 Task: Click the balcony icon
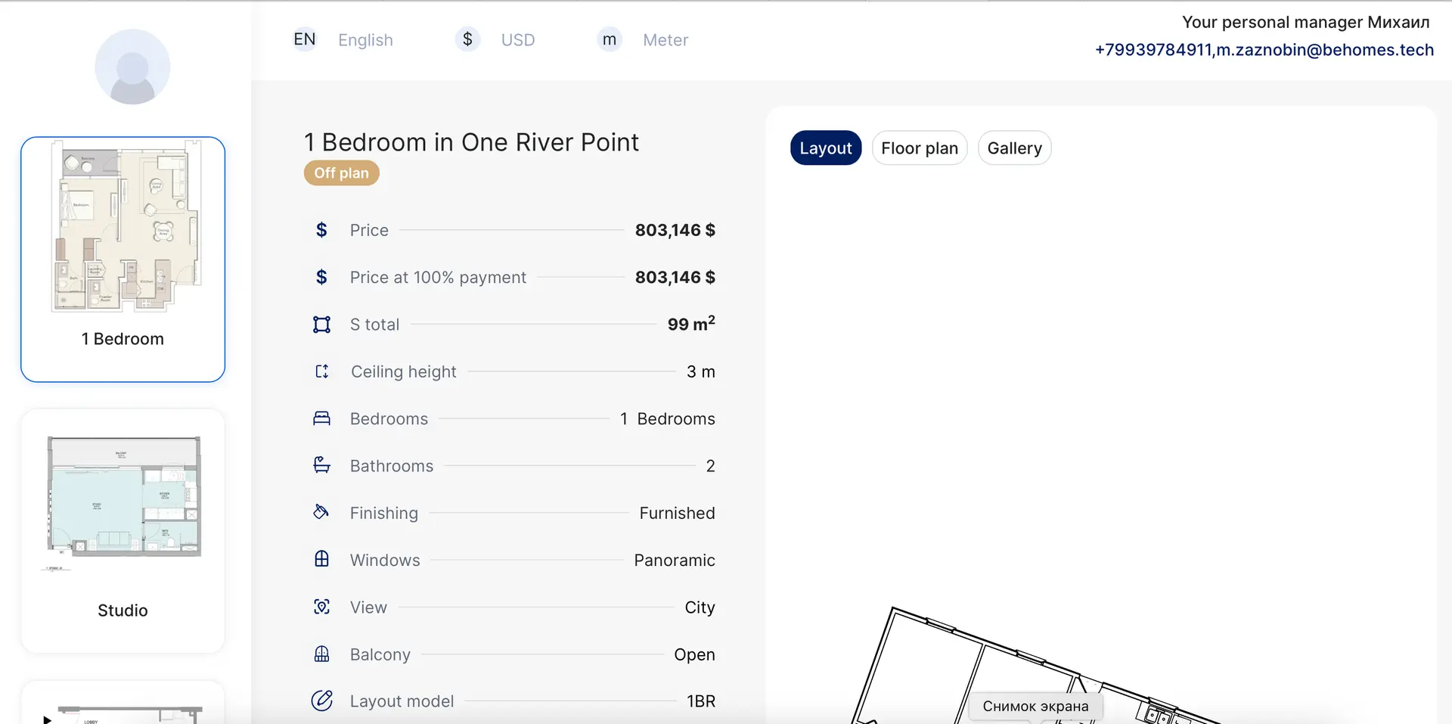click(x=321, y=654)
